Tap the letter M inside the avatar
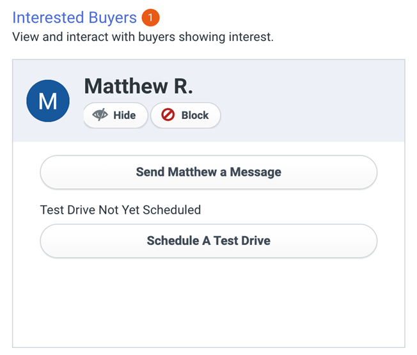 48,101
